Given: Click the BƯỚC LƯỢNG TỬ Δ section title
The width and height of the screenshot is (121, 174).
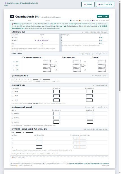Looking at the screenshot, I should click(20, 76).
